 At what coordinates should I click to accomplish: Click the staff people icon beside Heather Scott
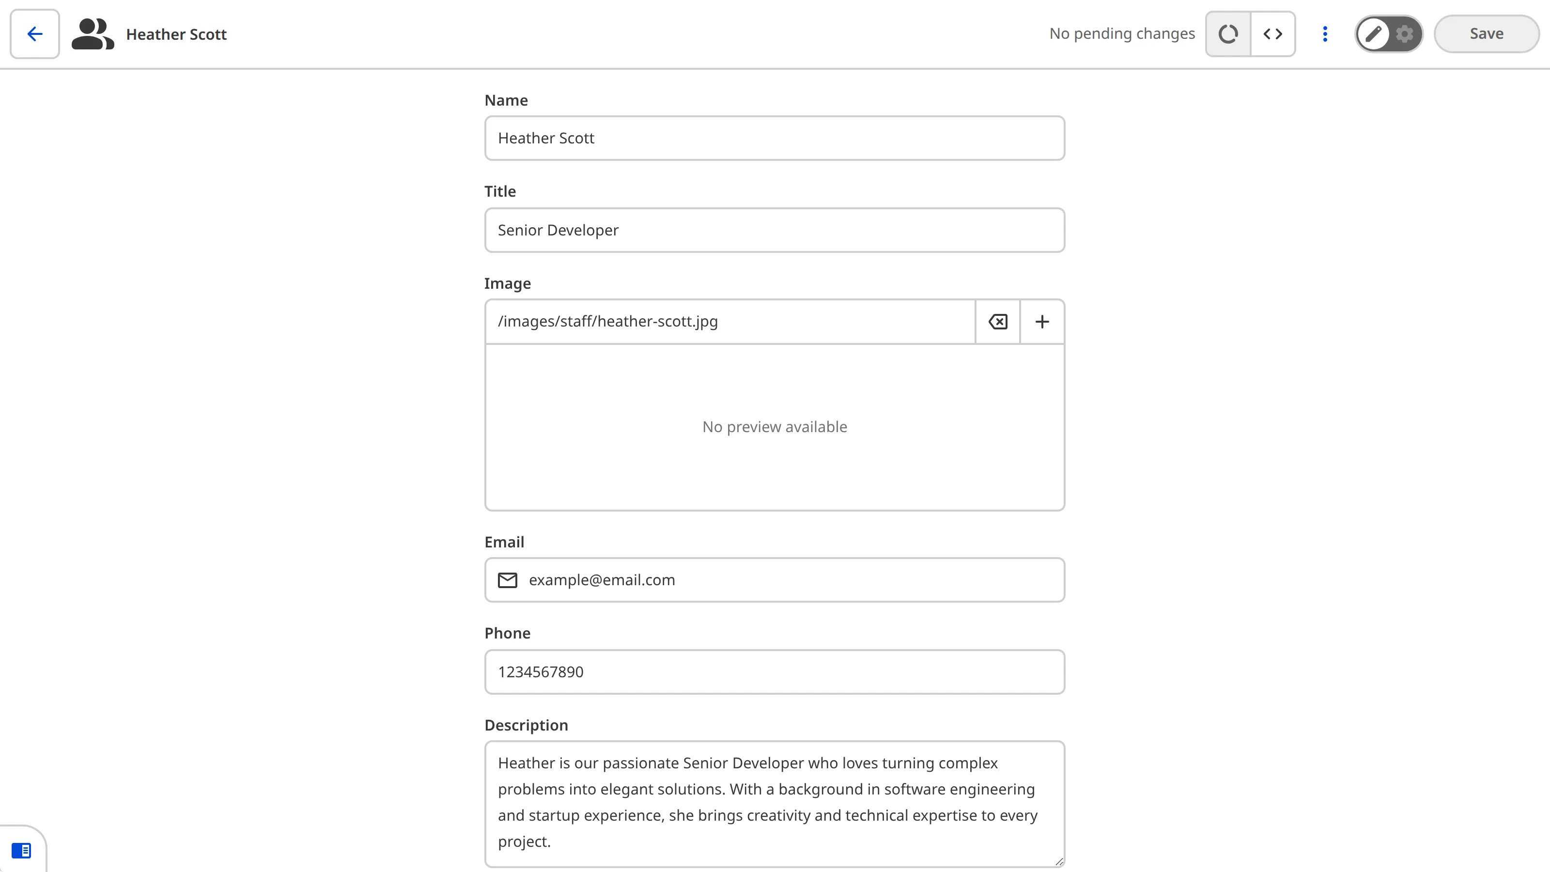[x=92, y=34]
